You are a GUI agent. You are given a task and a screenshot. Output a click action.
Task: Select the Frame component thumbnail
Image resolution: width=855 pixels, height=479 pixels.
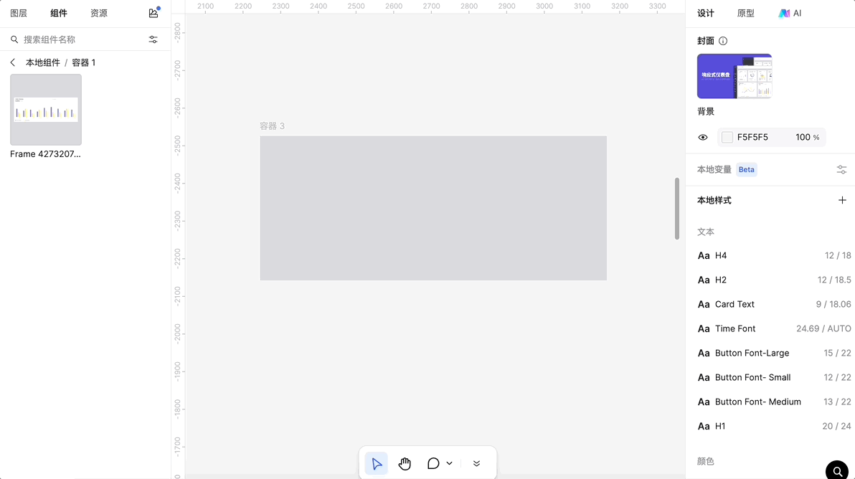[x=46, y=110]
